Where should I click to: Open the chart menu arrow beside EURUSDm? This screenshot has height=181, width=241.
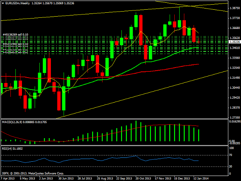[3, 3]
